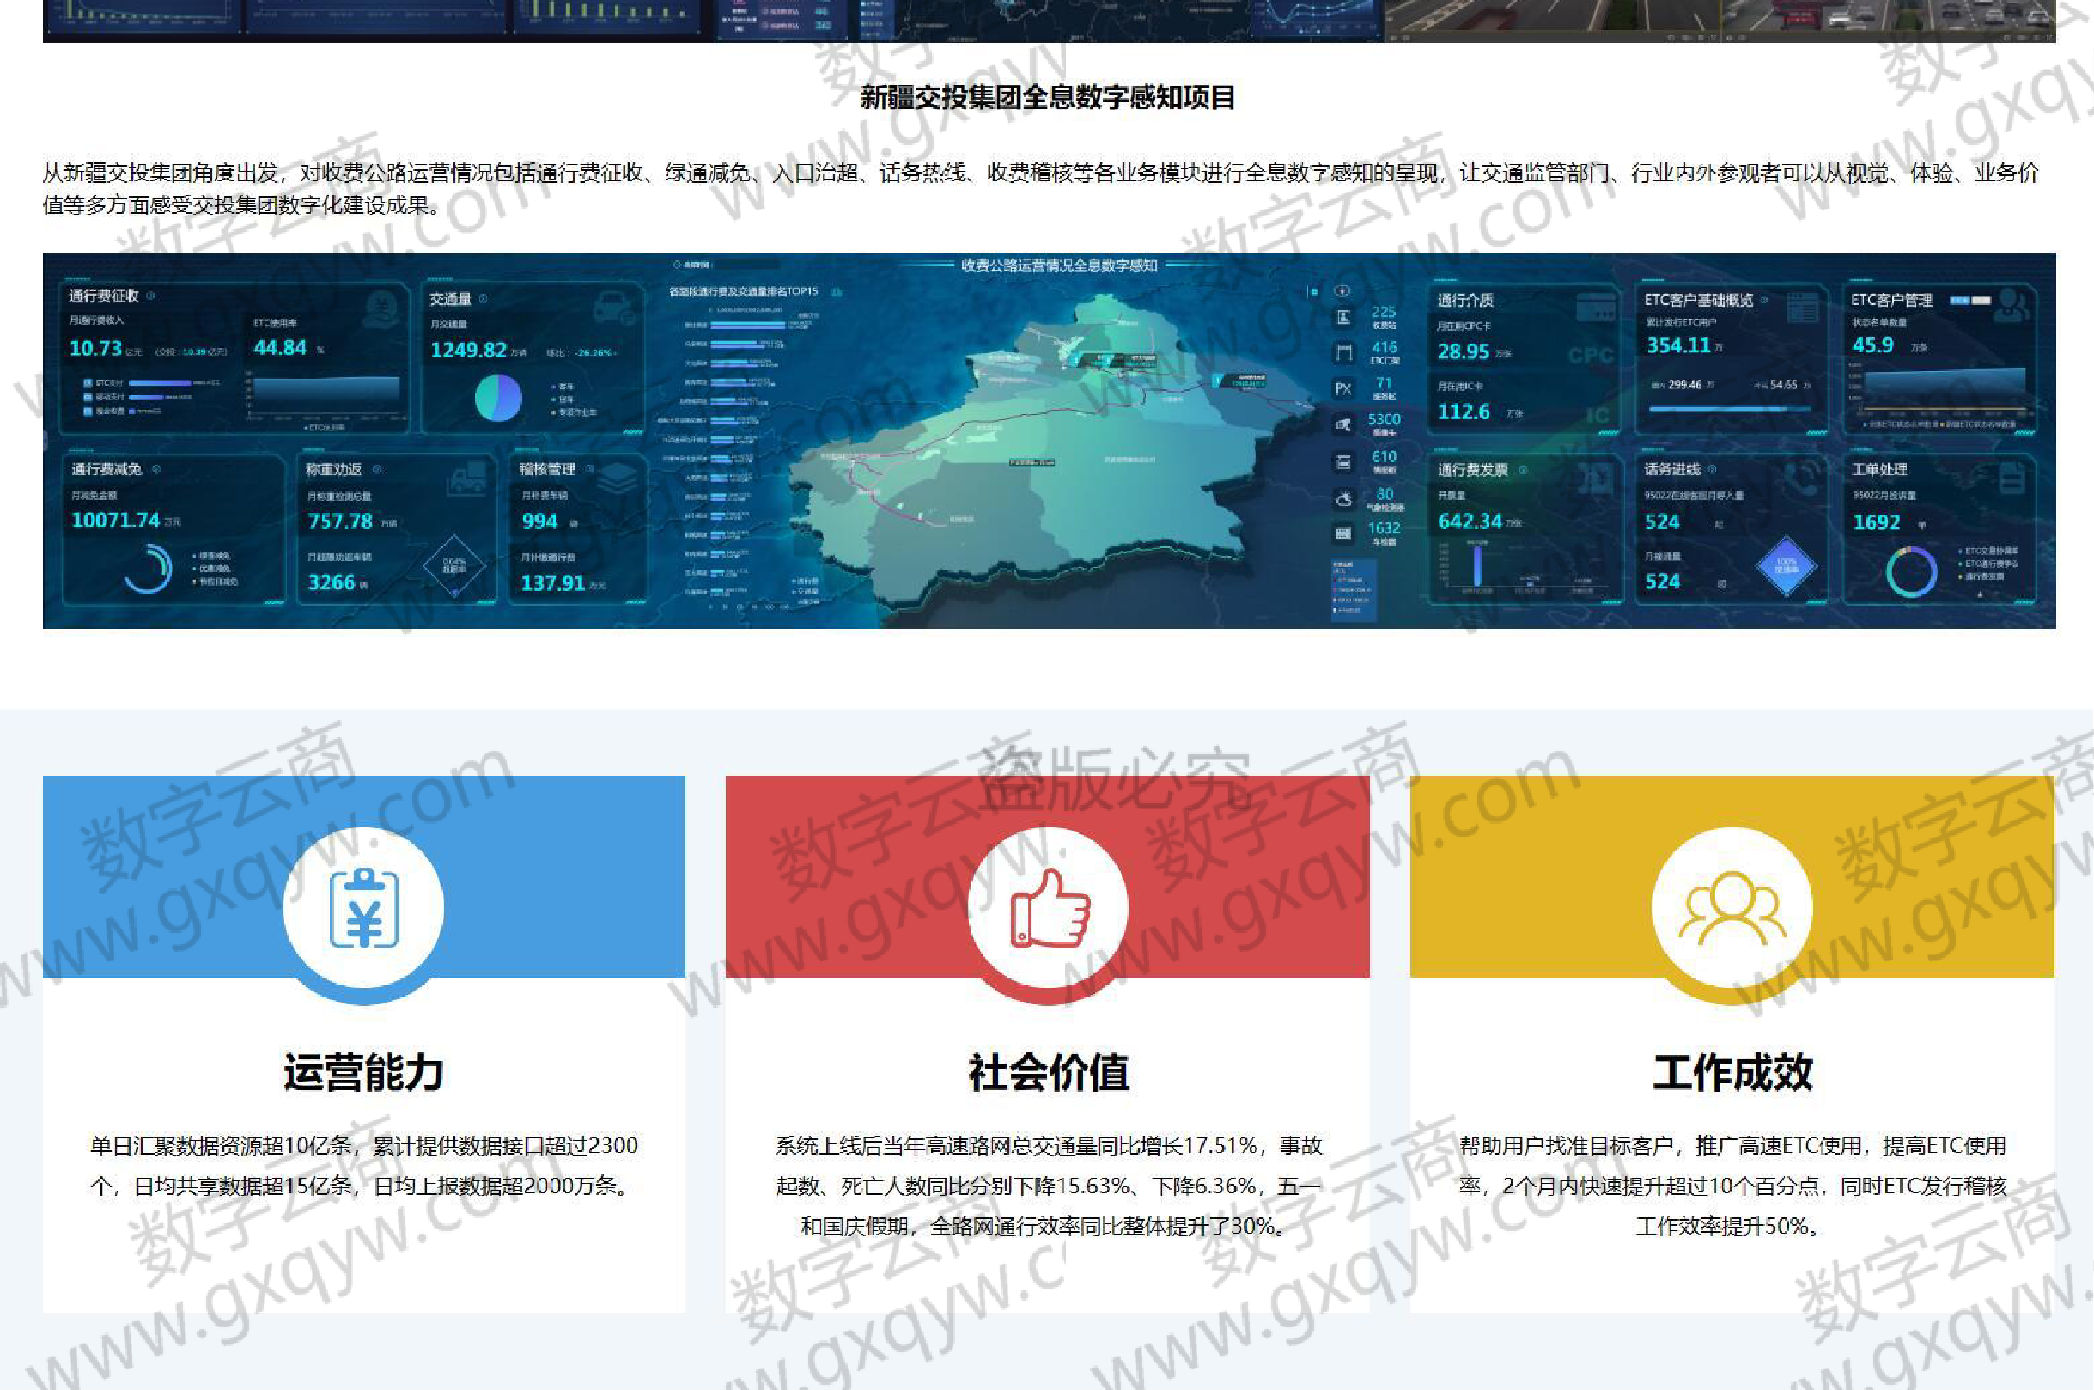Screen dimensions: 2094x1390
Task: Click the monthly exemption amount 10071.74
Action: point(115,521)
